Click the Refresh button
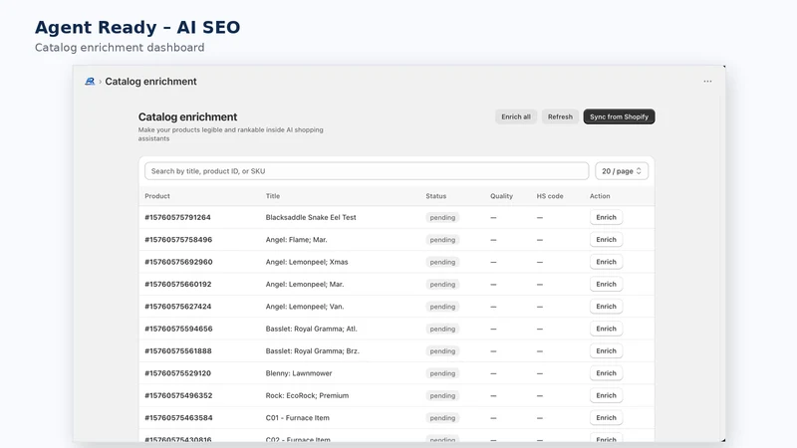797x448 pixels. 560,116
